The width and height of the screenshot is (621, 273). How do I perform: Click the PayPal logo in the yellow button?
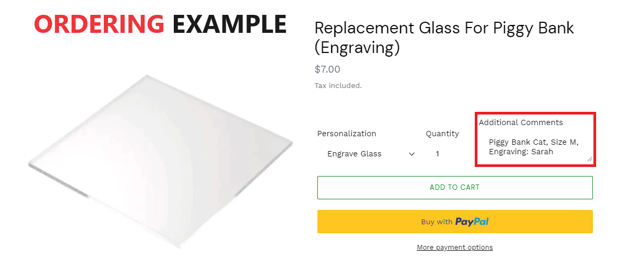tap(472, 222)
